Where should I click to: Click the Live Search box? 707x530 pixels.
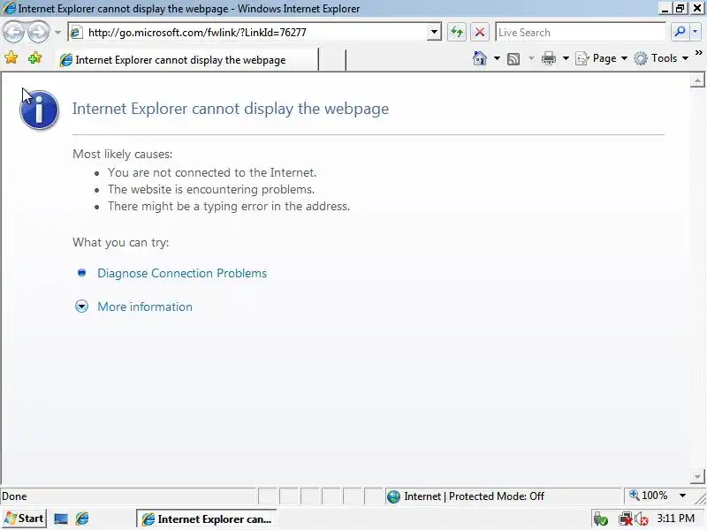click(x=581, y=33)
